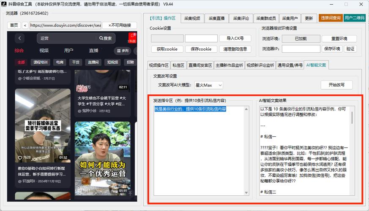Choose the 短视频 filter chip
369x211 pixels.
pyautogui.click(x=113, y=62)
